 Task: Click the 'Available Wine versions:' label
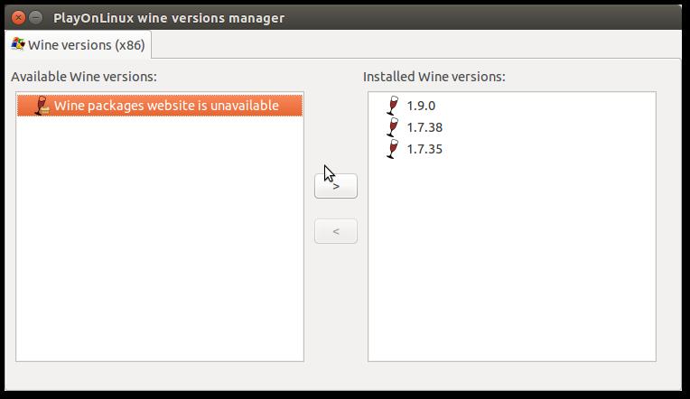(84, 77)
